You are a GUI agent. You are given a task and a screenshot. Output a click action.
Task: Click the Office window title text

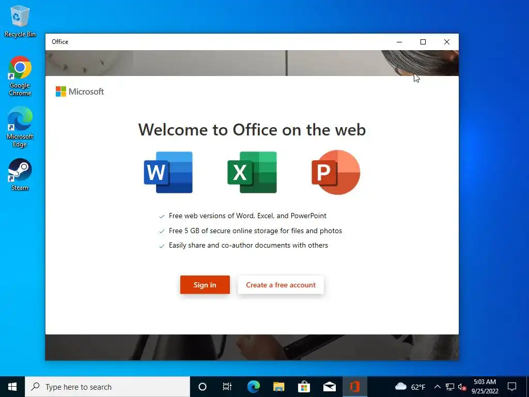(x=60, y=42)
